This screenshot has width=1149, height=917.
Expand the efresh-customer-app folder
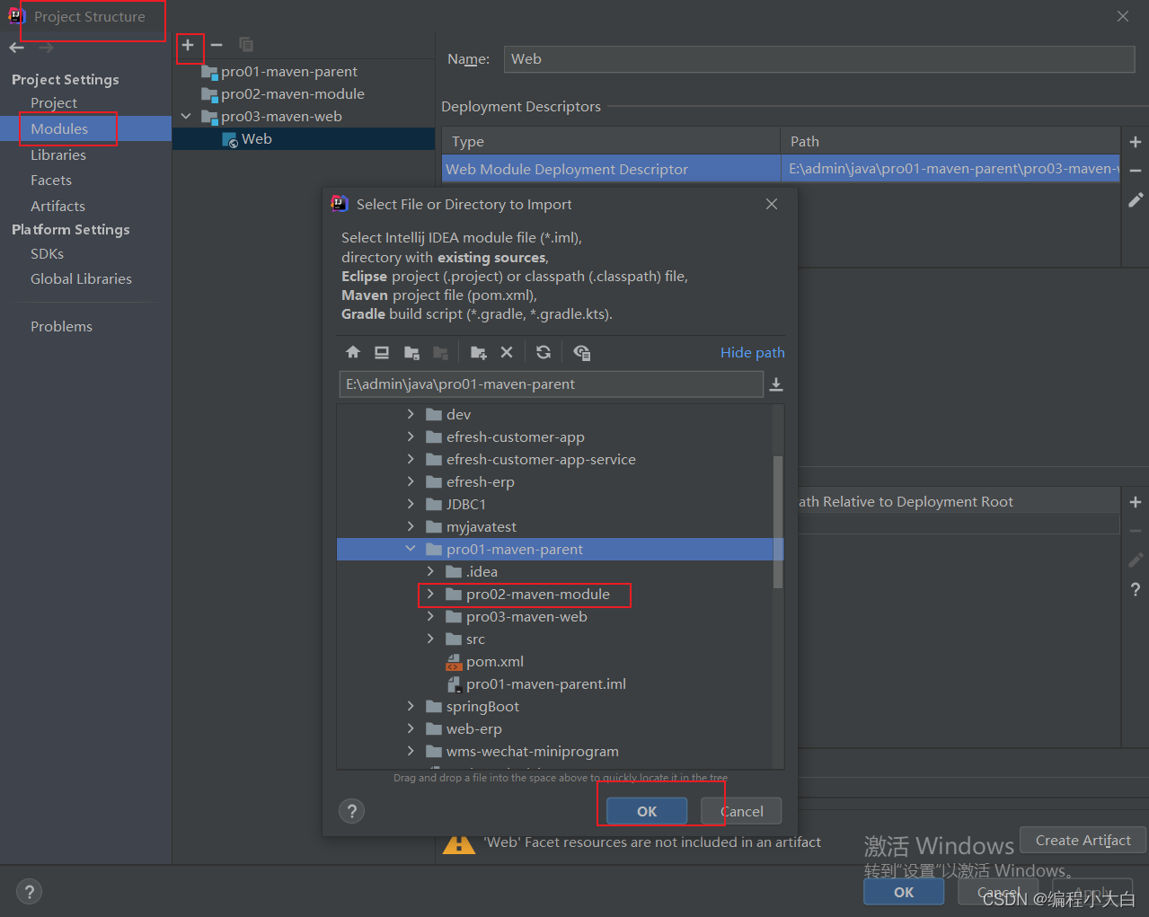click(411, 436)
